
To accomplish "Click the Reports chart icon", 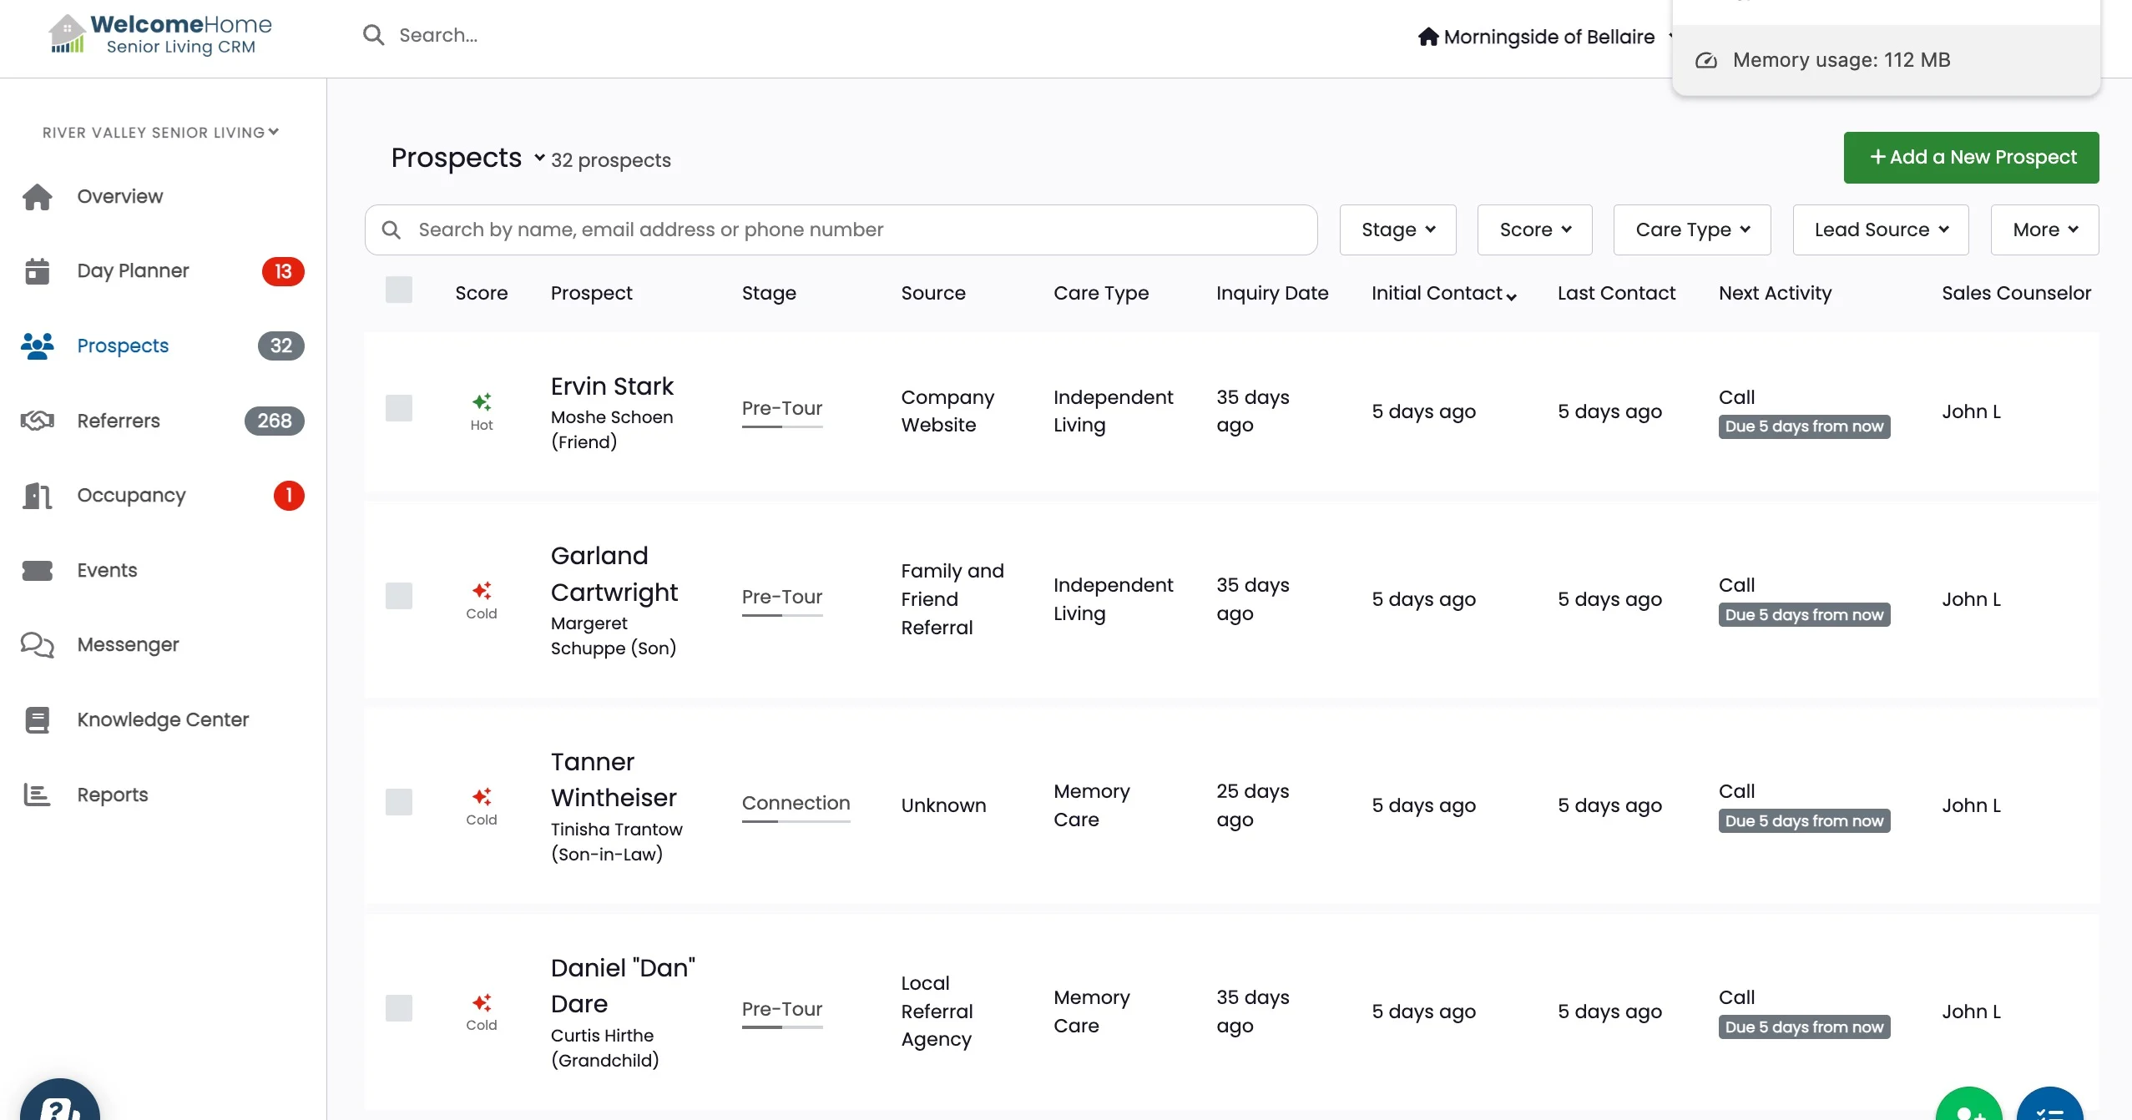I will point(37,795).
